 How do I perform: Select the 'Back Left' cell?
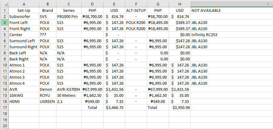coord(24,53)
